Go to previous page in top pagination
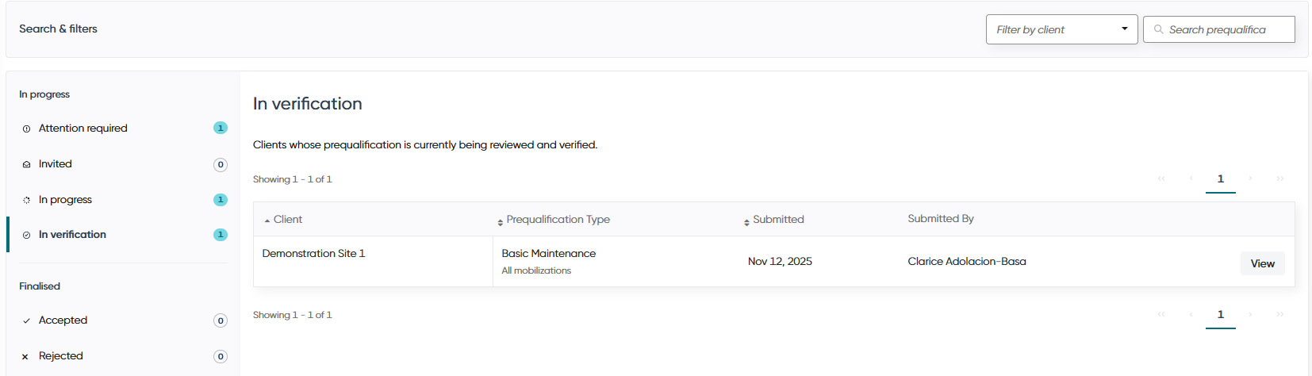This screenshot has width=1312, height=376. coord(1191,178)
